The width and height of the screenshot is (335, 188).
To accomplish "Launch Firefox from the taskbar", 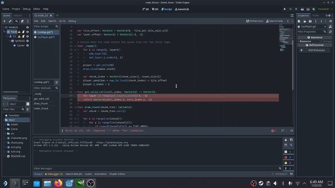I will pyautogui.click(x=58, y=183).
